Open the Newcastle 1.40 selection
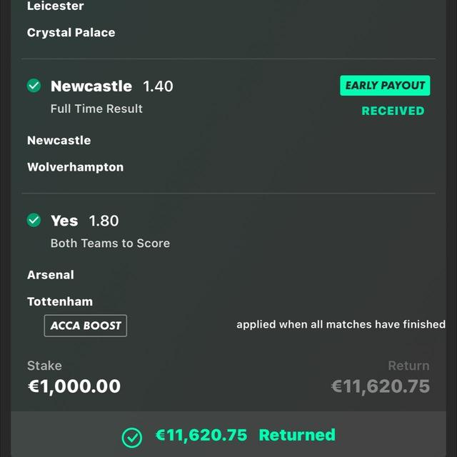This screenshot has height=457, width=457. pyautogui.click(x=112, y=86)
